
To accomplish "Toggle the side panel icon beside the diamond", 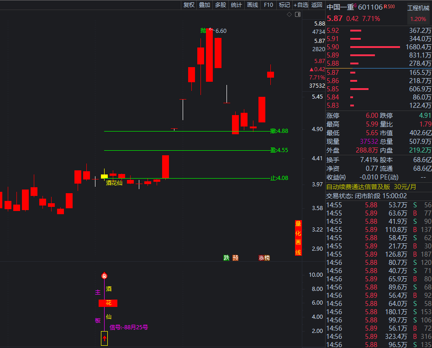I will coord(298,15).
